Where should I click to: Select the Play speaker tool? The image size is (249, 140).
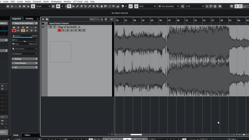tap(114, 6)
